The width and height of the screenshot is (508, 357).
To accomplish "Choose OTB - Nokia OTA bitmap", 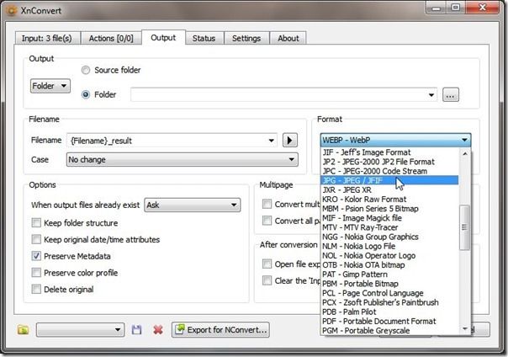I will (x=389, y=265).
